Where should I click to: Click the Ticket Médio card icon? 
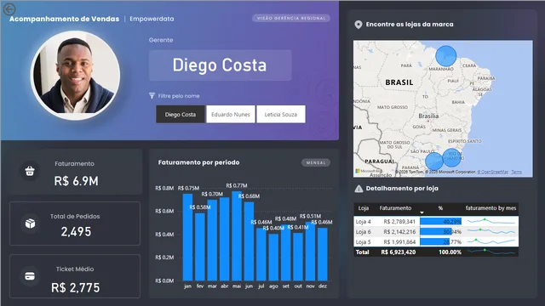(30, 276)
